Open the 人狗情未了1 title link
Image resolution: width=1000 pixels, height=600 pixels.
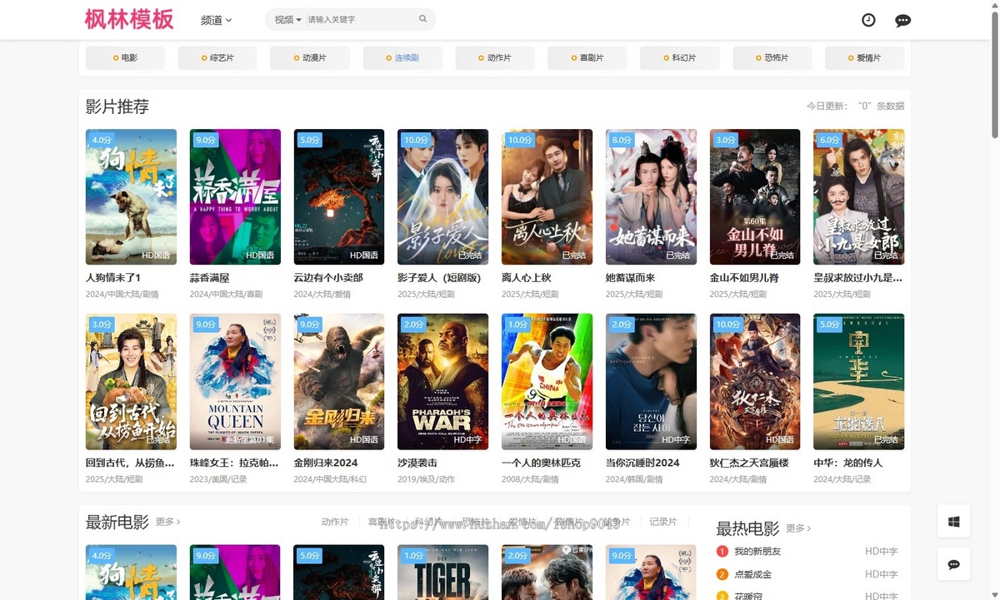[113, 278]
